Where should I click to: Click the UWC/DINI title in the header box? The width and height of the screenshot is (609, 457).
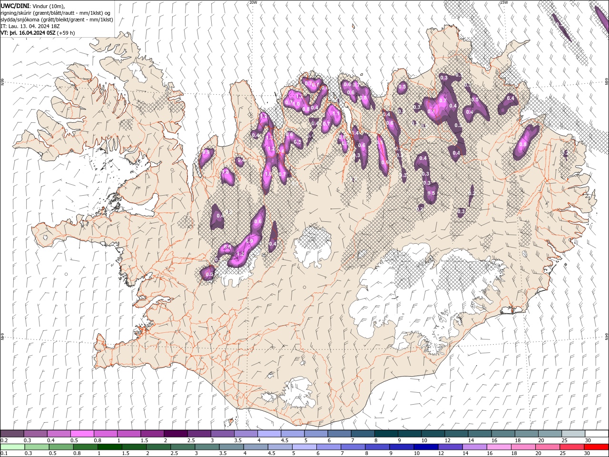pyautogui.click(x=15, y=5)
